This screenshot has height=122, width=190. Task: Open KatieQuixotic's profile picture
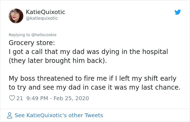(16, 16)
